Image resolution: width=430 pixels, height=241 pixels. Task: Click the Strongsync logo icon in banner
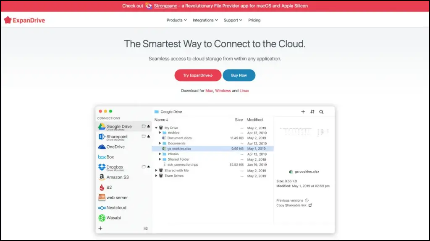pyautogui.click(x=148, y=6)
